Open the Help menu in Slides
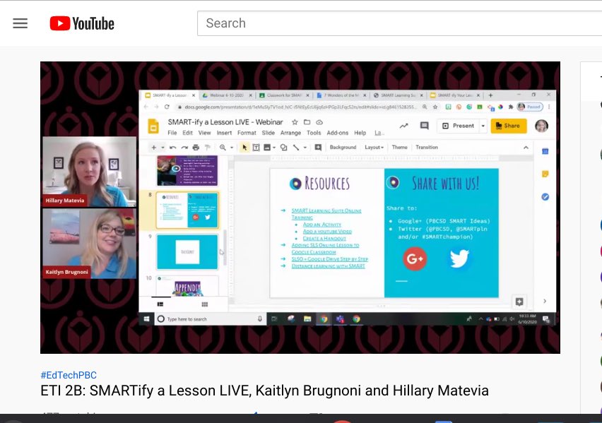The width and height of the screenshot is (602, 423). coord(360,133)
